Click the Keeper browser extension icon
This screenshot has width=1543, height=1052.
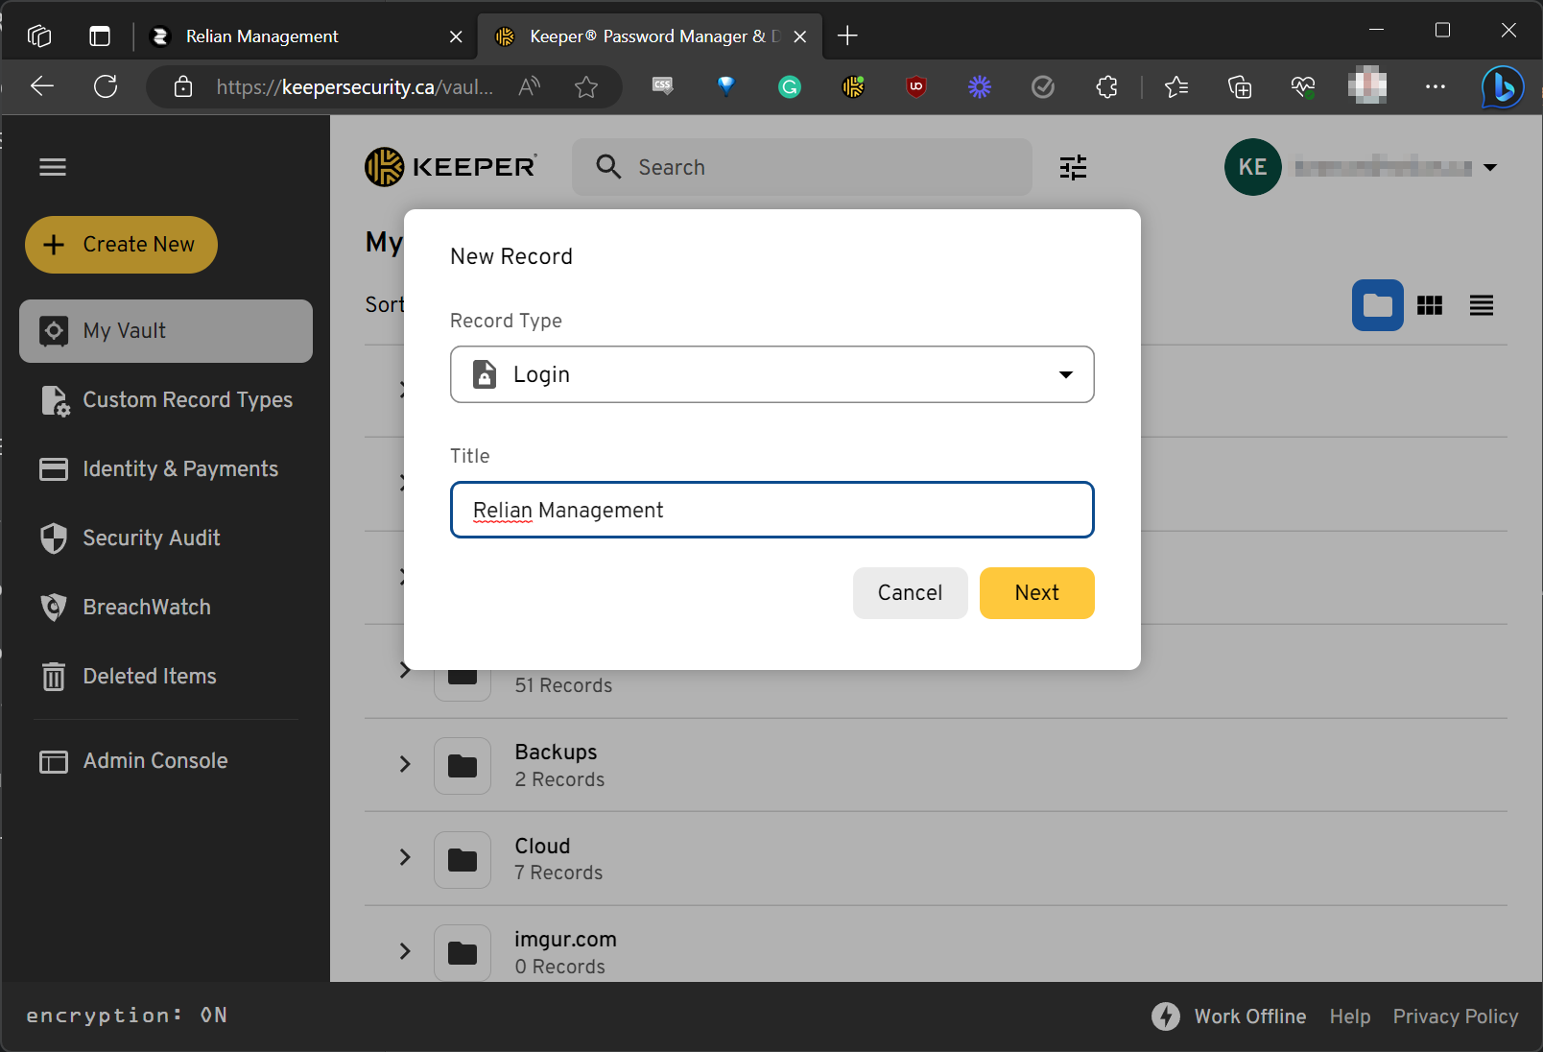pos(853,87)
